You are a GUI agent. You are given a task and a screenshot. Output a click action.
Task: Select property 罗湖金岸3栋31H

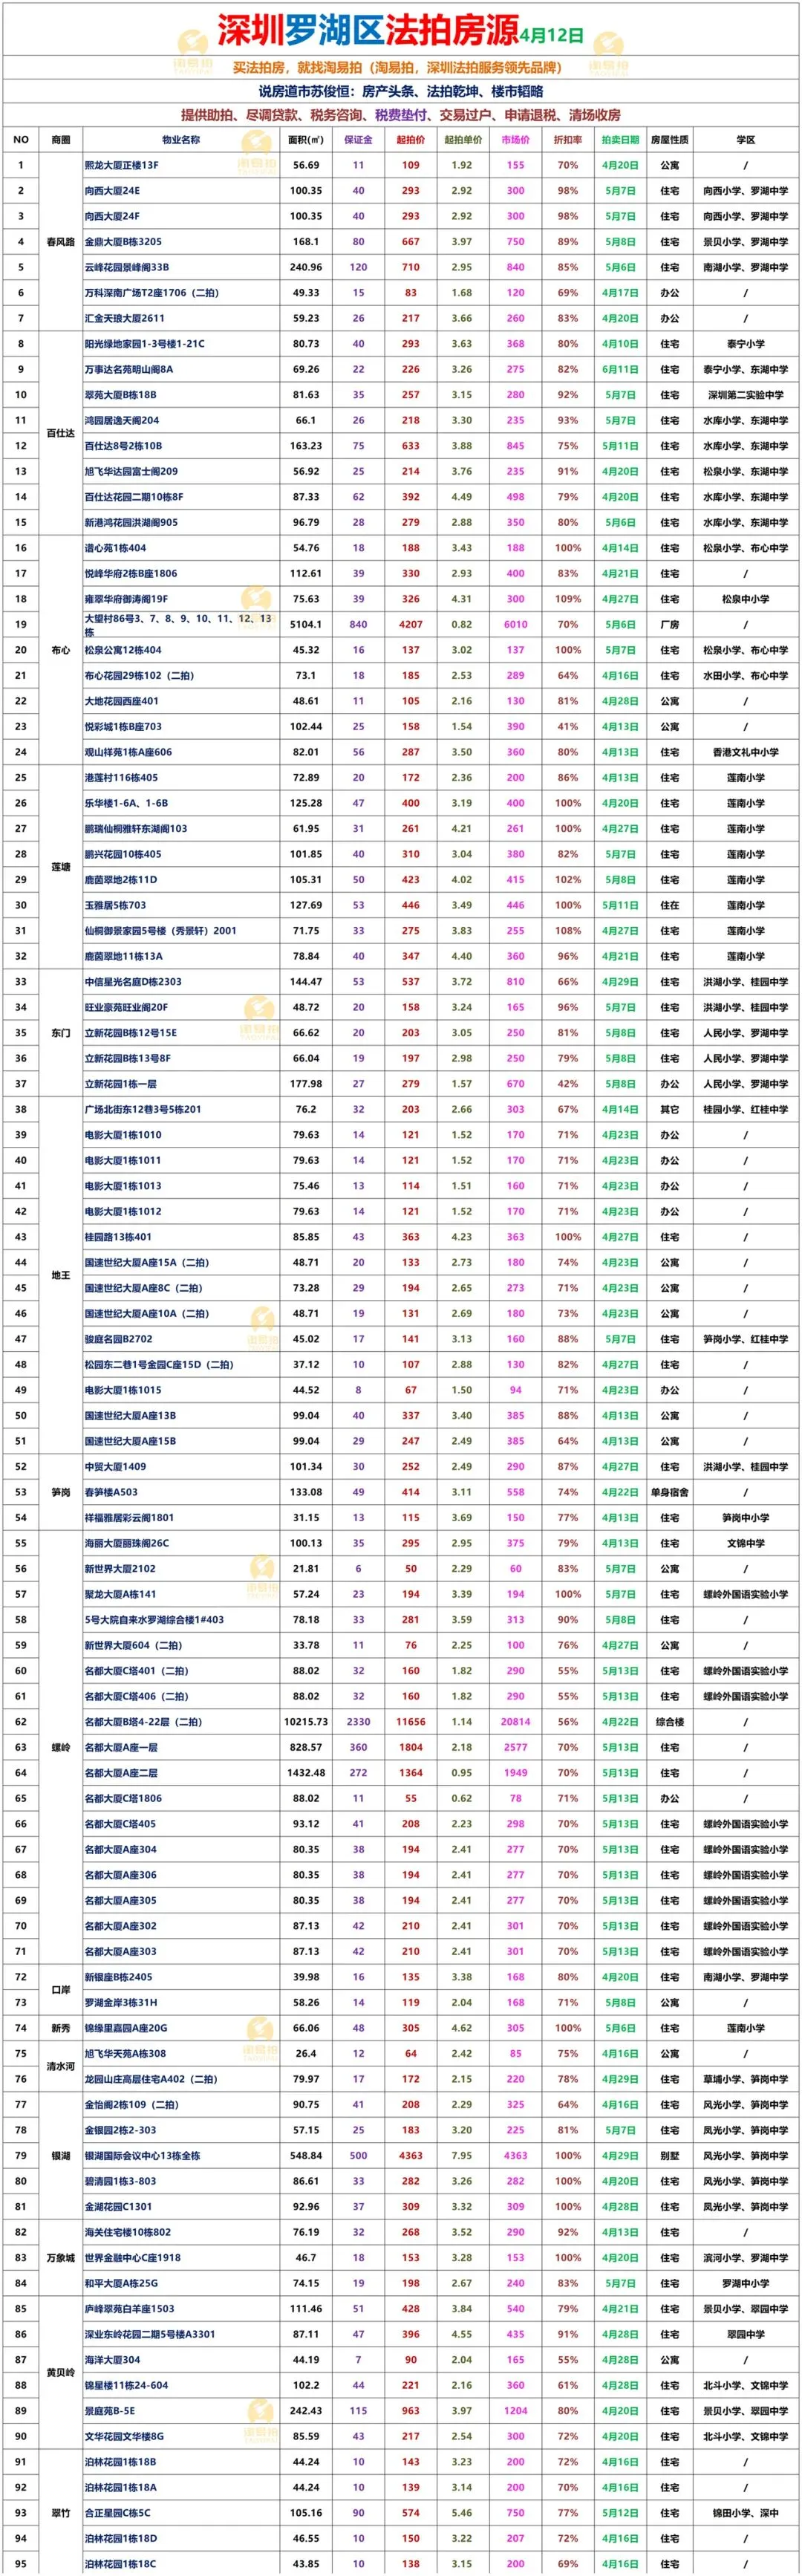point(121,2003)
